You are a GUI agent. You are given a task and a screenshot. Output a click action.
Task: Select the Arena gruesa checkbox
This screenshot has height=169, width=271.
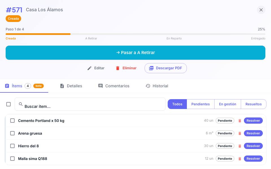[x=12, y=133]
